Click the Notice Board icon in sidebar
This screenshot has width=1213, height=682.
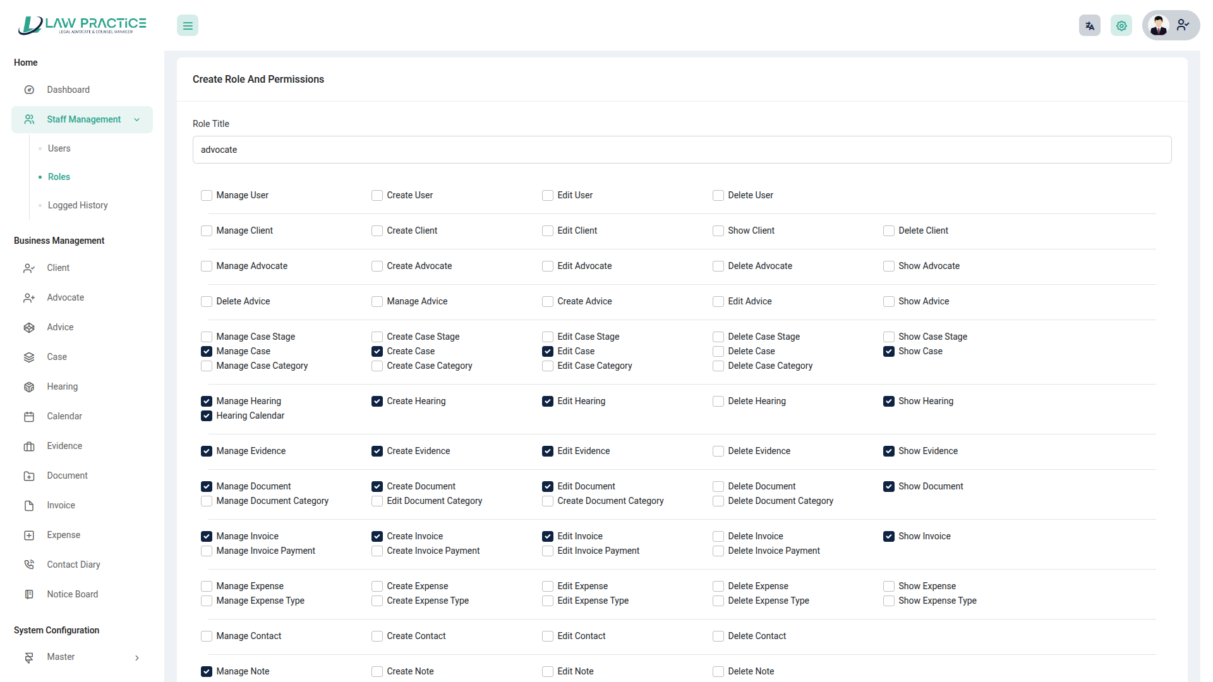click(29, 594)
